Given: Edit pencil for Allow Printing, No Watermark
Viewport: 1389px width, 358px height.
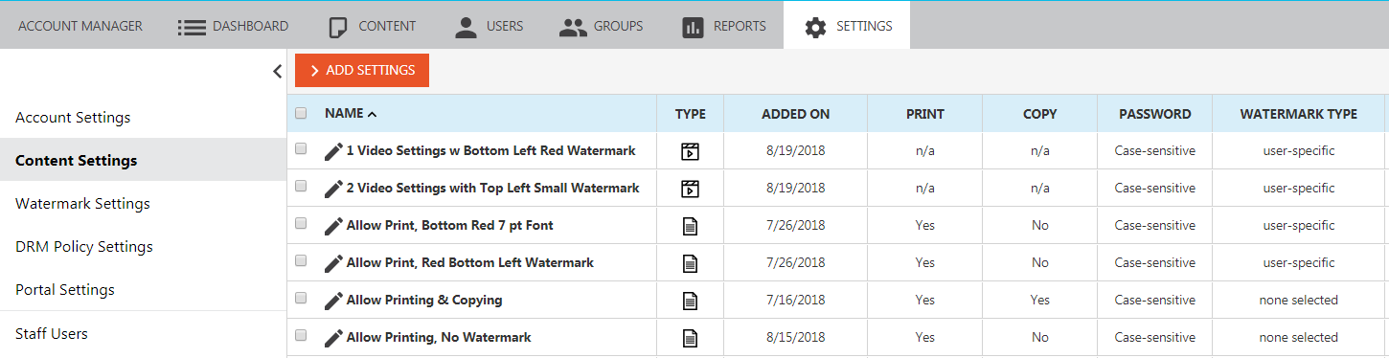Looking at the screenshot, I should tap(333, 338).
